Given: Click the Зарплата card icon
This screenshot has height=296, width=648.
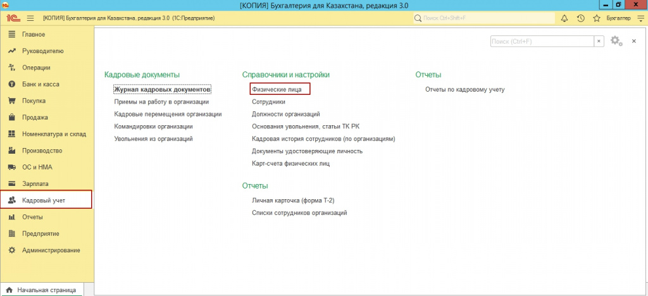Looking at the screenshot, I should (12, 183).
